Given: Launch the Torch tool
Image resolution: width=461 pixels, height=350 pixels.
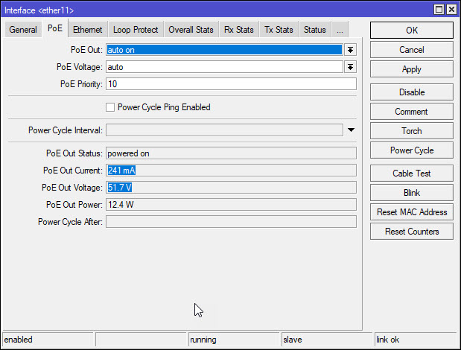Looking at the screenshot, I should pyautogui.click(x=412, y=131).
